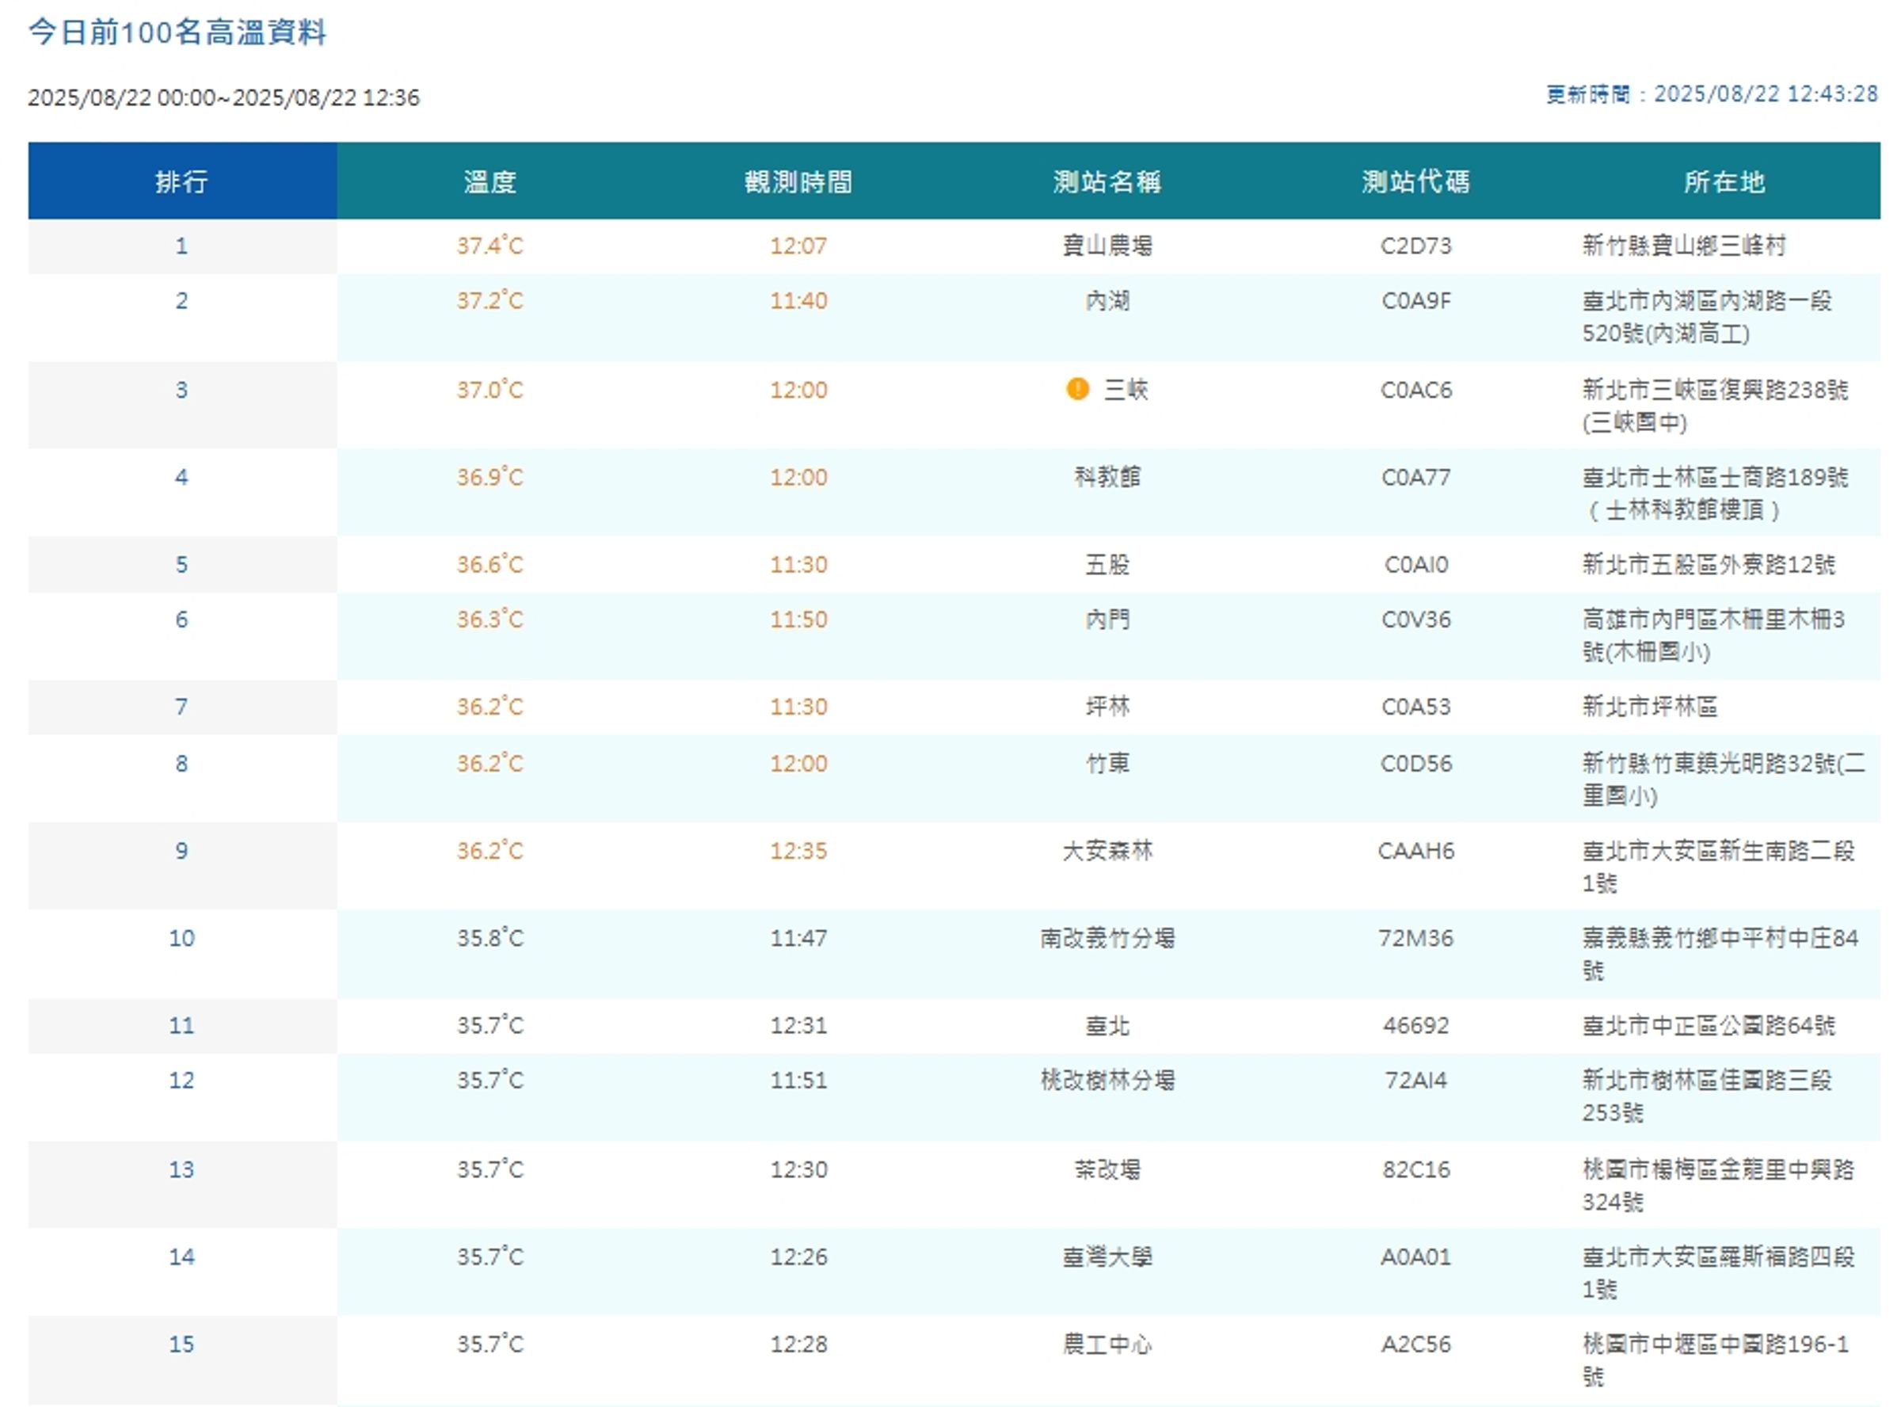Click temperature value 35.8°C
1901x1407 pixels.
pyautogui.click(x=490, y=938)
